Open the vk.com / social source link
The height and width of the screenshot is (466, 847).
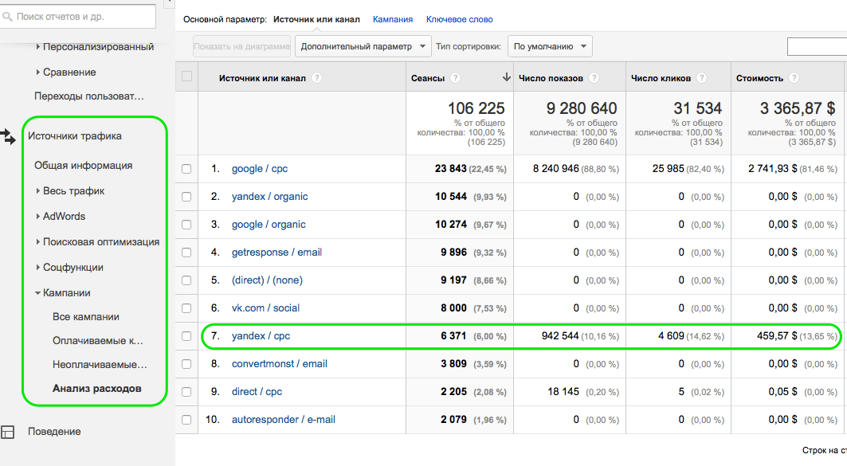[265, 307]
